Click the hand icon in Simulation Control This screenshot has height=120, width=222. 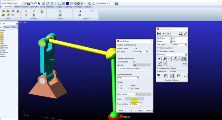(x=170, y=59)
